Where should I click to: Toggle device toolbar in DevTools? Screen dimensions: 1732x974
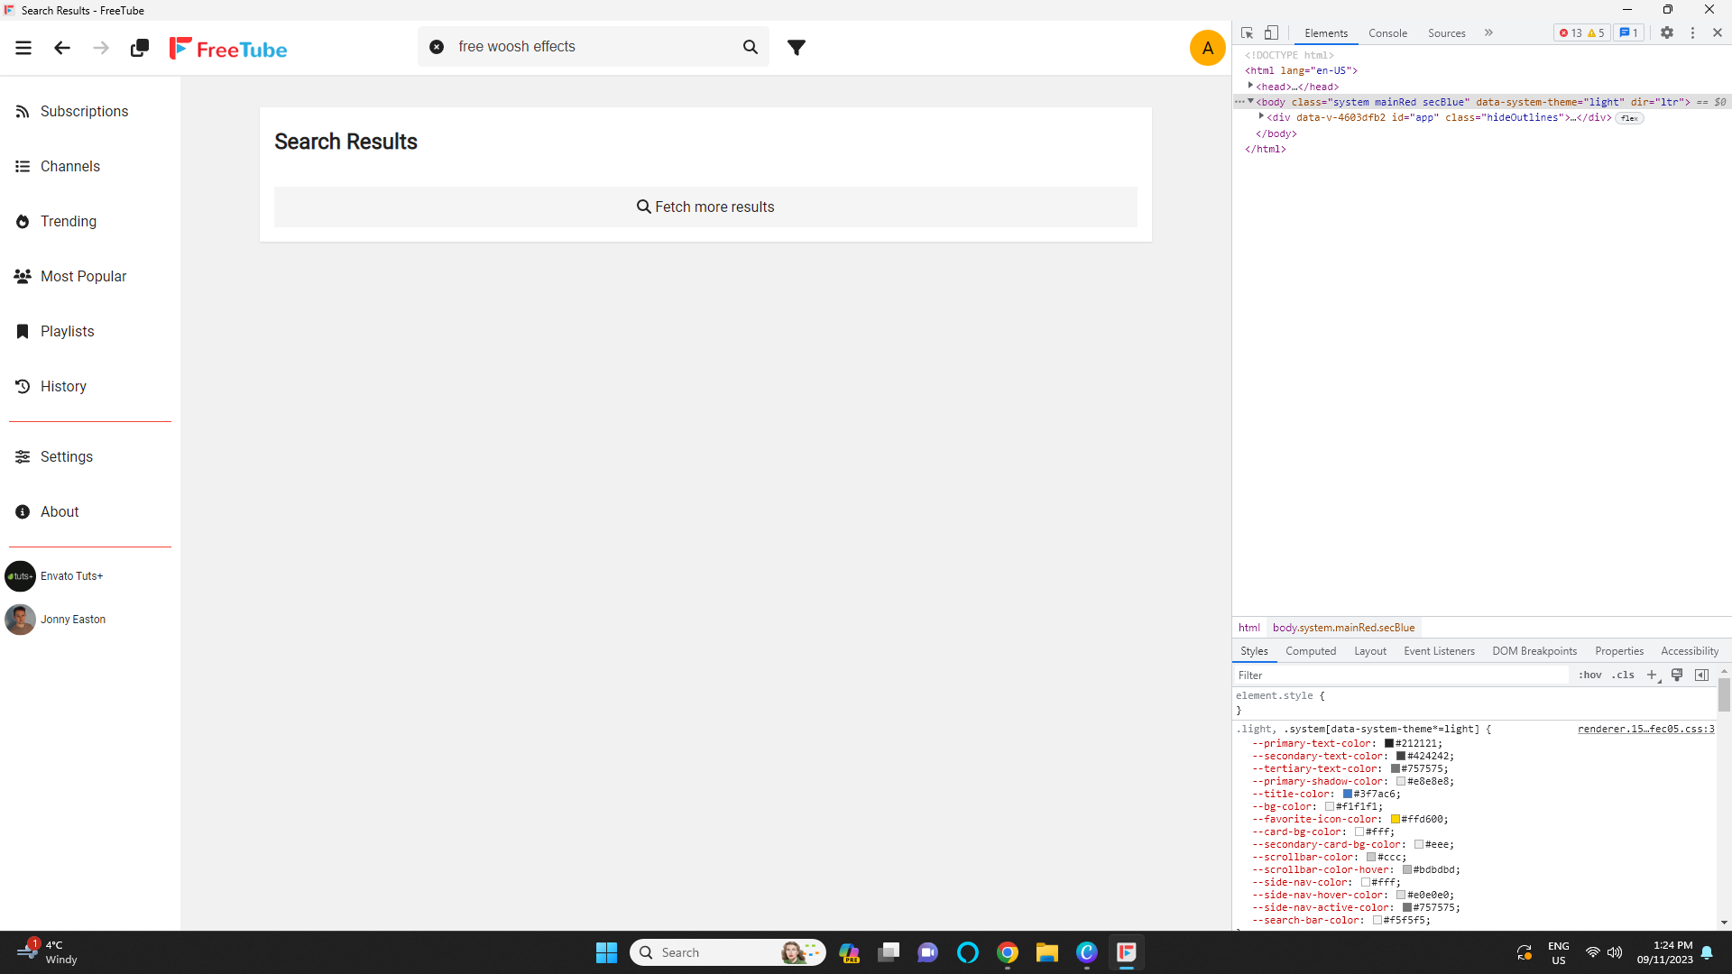1272,32
